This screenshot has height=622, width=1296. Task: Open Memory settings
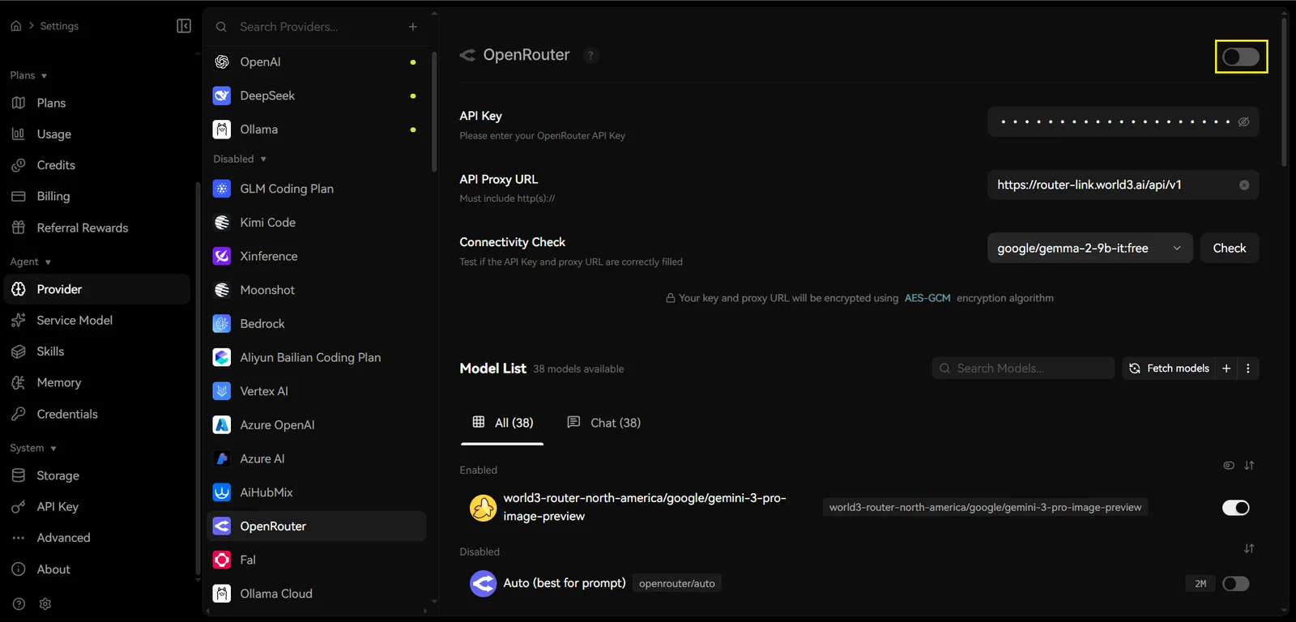tap(97, 383)
